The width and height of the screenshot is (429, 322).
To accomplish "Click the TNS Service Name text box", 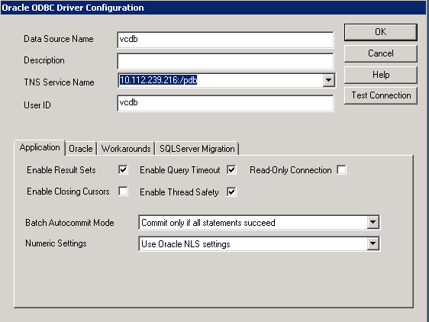I will [x=221, y=80].
